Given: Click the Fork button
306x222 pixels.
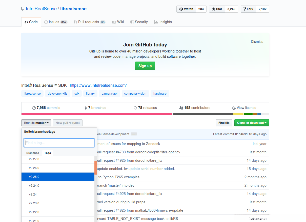Looking at the screenshot, I should click(248, 9).
